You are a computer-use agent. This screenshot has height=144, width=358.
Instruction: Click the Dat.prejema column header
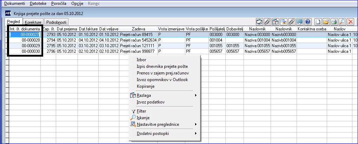point(67,29)
